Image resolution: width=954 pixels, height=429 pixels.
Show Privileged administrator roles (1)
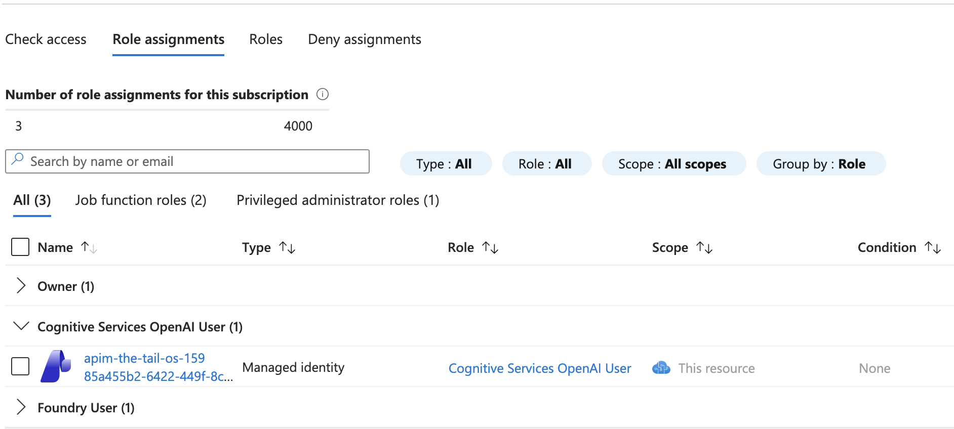(338, 200)
